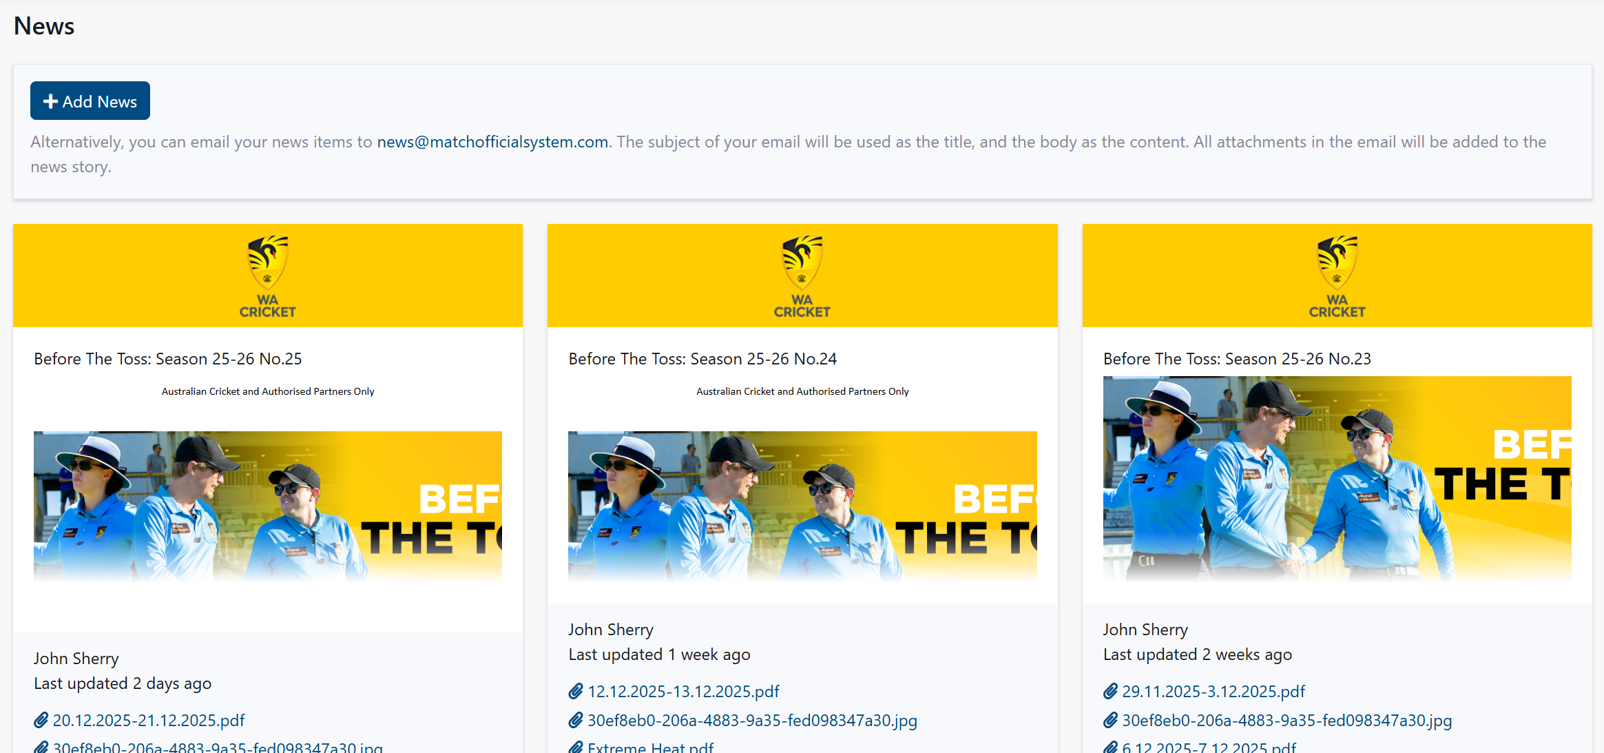The image size is (1604, 753).
Task: Click the paperclip icon beside 6.12.2025-7.12.2025.pdf
Action: [1110, 747]
